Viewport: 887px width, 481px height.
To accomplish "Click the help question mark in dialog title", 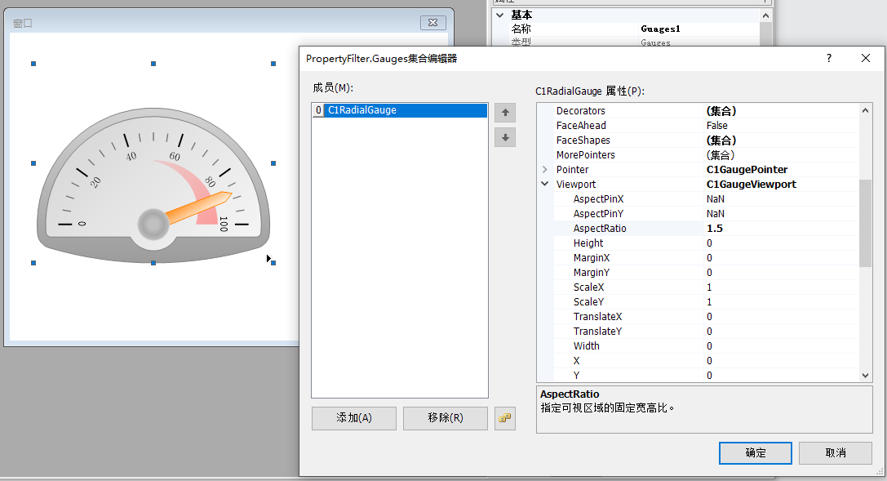I will pyautogui.click(x=829, y=58).
